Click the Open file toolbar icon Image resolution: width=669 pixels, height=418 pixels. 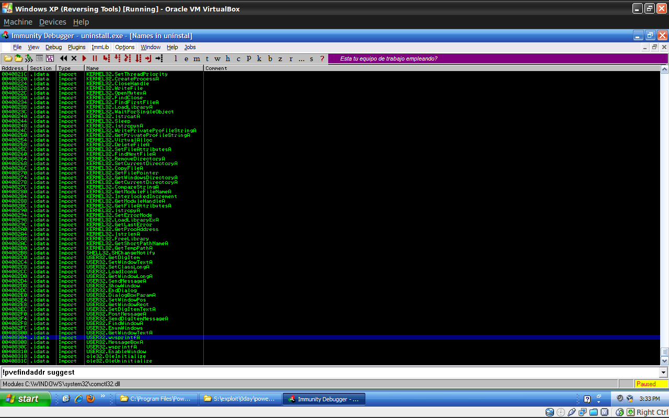[8, 59]
